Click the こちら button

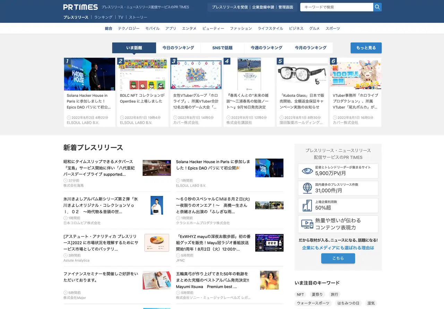click(338, 258)
